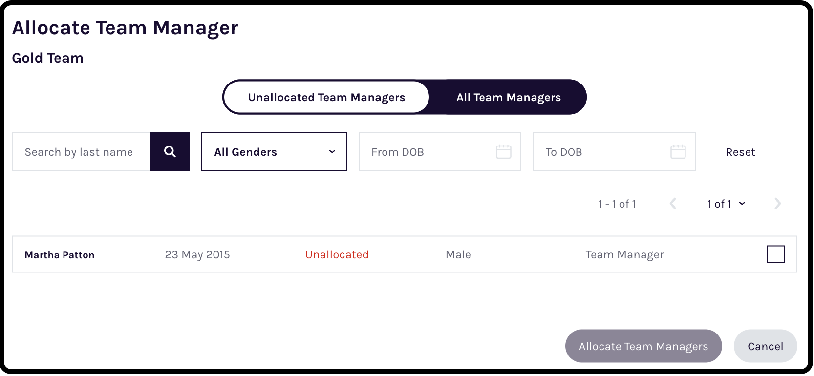Select the Unallocated Team Managers tab
This screenshot has height=376, width=814.
click(x=326, y=97)
